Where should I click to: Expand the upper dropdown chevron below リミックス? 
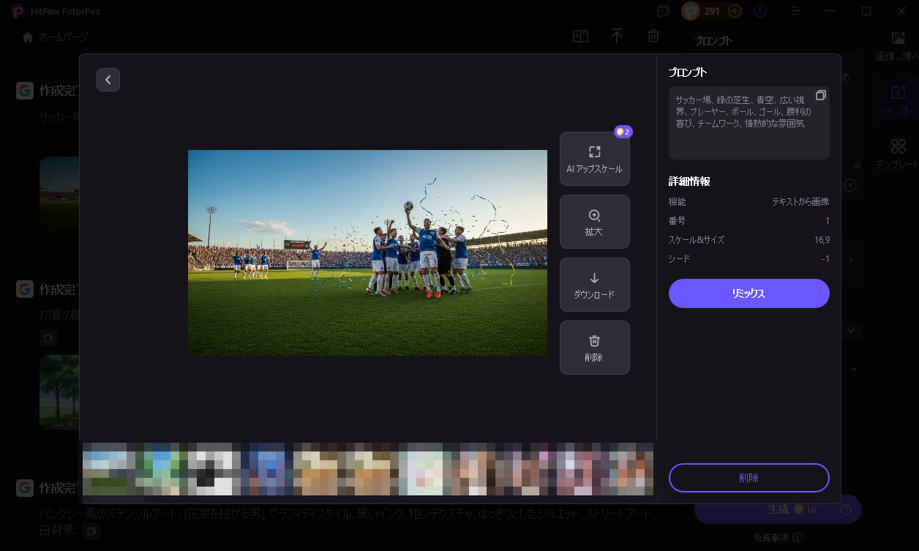click(x=851, y=331)
